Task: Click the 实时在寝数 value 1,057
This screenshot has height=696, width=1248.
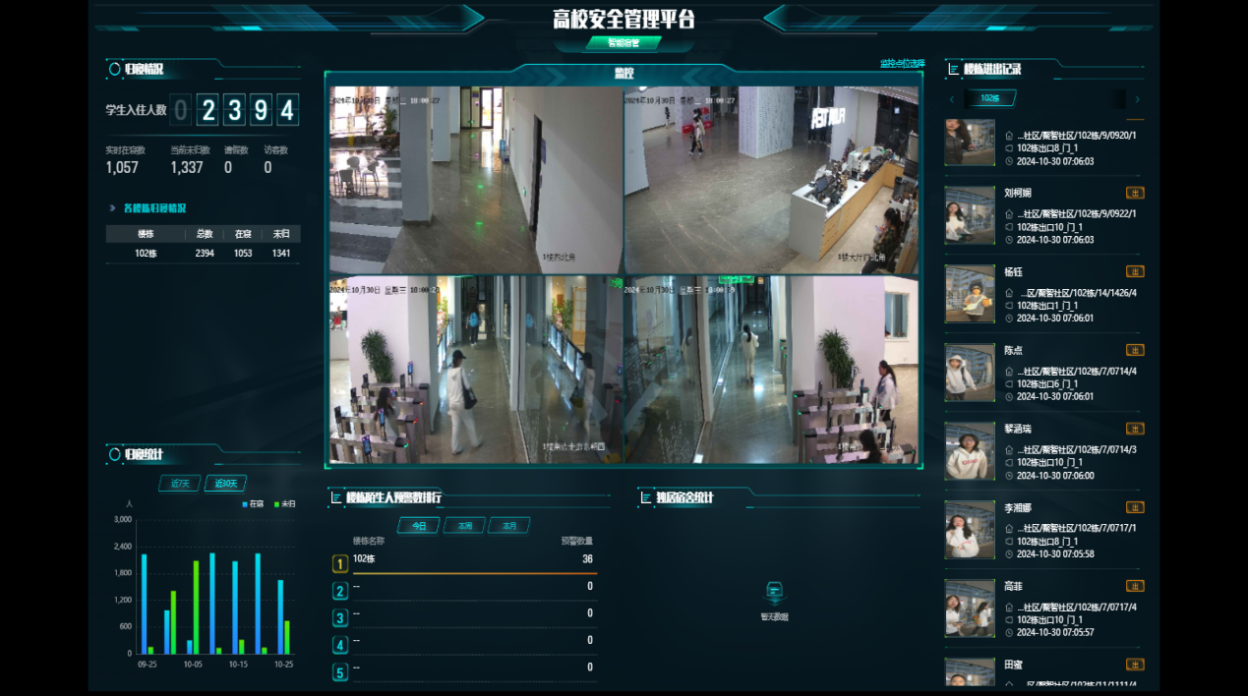Action: [122, 168]
